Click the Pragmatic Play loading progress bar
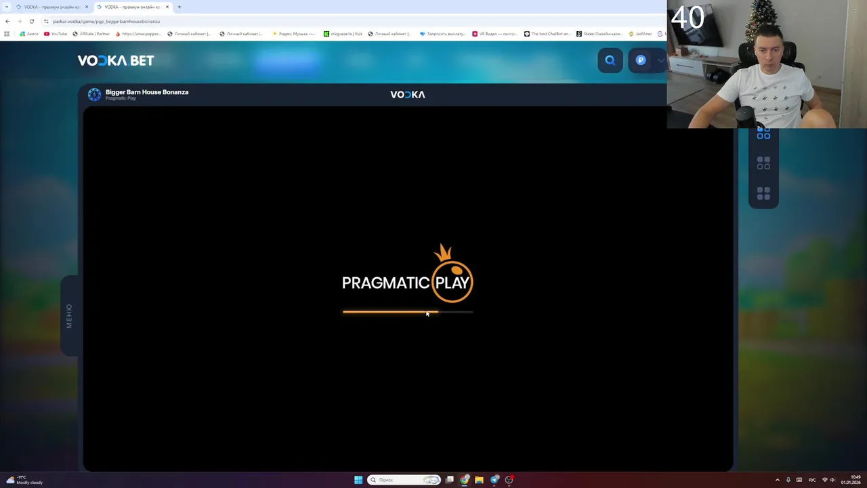Viewport: 867px width, 488px height. point(408,312)
